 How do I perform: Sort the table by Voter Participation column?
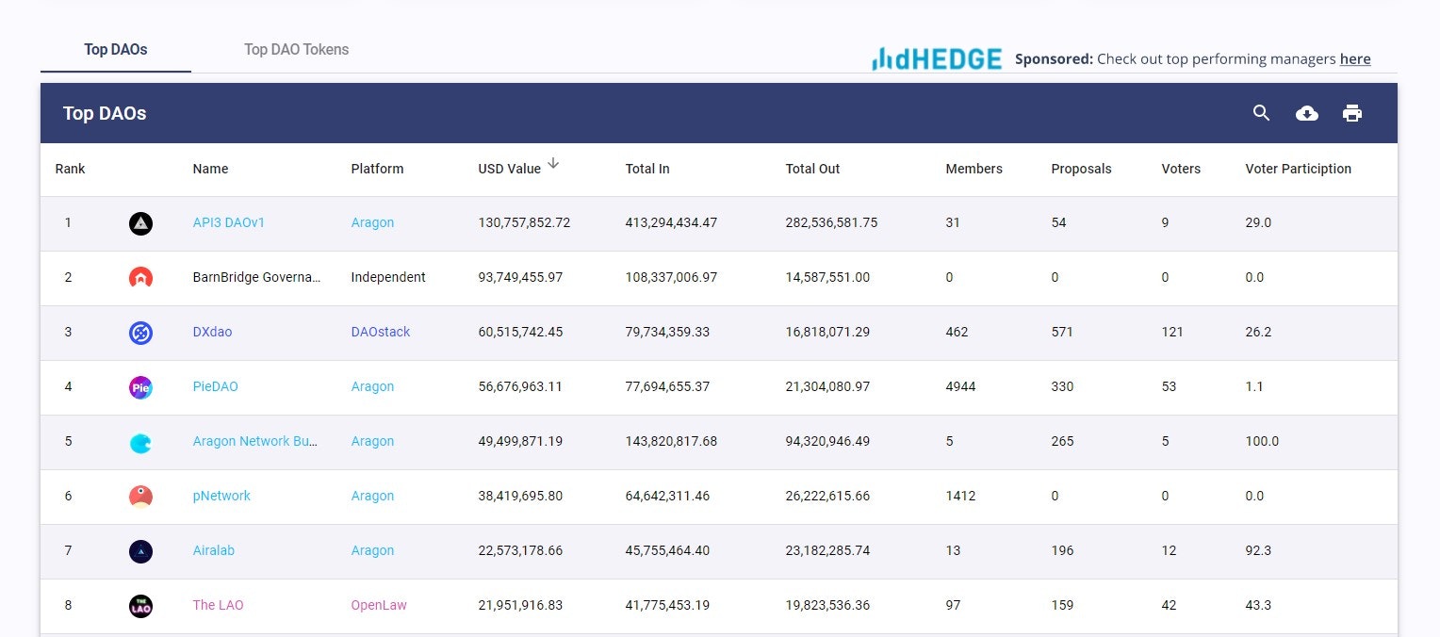pos(1298,169)
